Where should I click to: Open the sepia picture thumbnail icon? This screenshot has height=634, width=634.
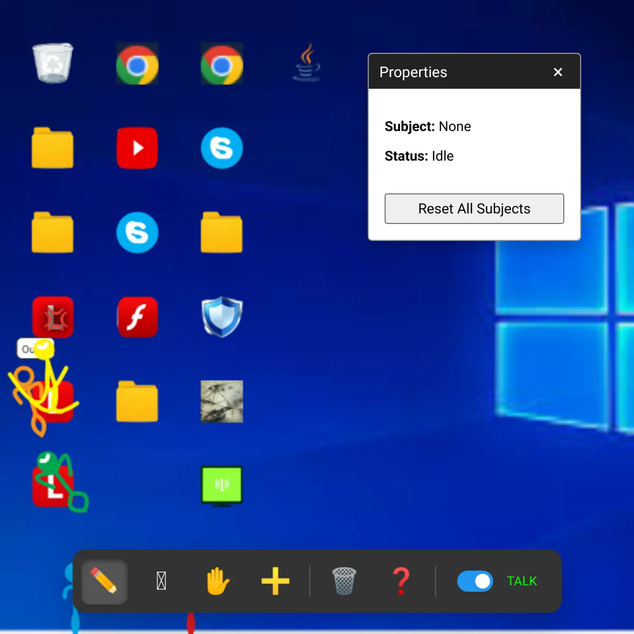[x=222, y=402]
